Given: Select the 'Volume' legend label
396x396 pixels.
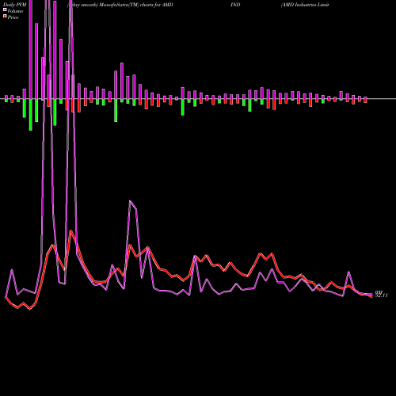Looking at the screenshot, I should [15, 11].
